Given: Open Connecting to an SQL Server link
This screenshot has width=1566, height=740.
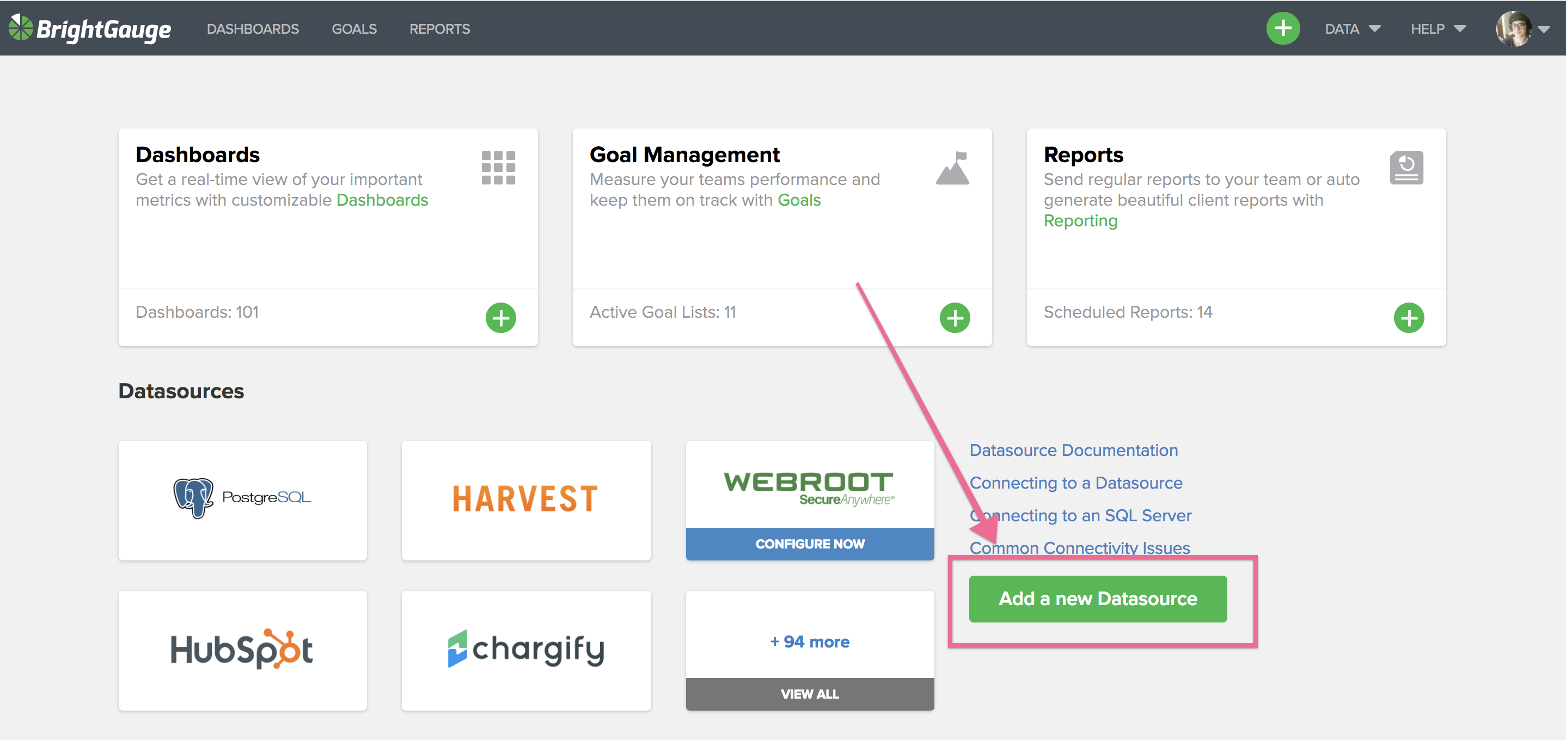Looking at the screenshot, I should point(1080,515).
